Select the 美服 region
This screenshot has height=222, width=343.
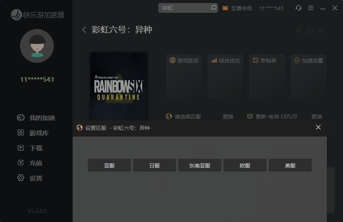290,165
